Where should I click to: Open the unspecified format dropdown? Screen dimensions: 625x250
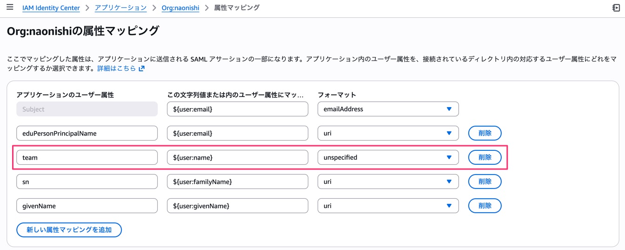click(x=388, y=157)
